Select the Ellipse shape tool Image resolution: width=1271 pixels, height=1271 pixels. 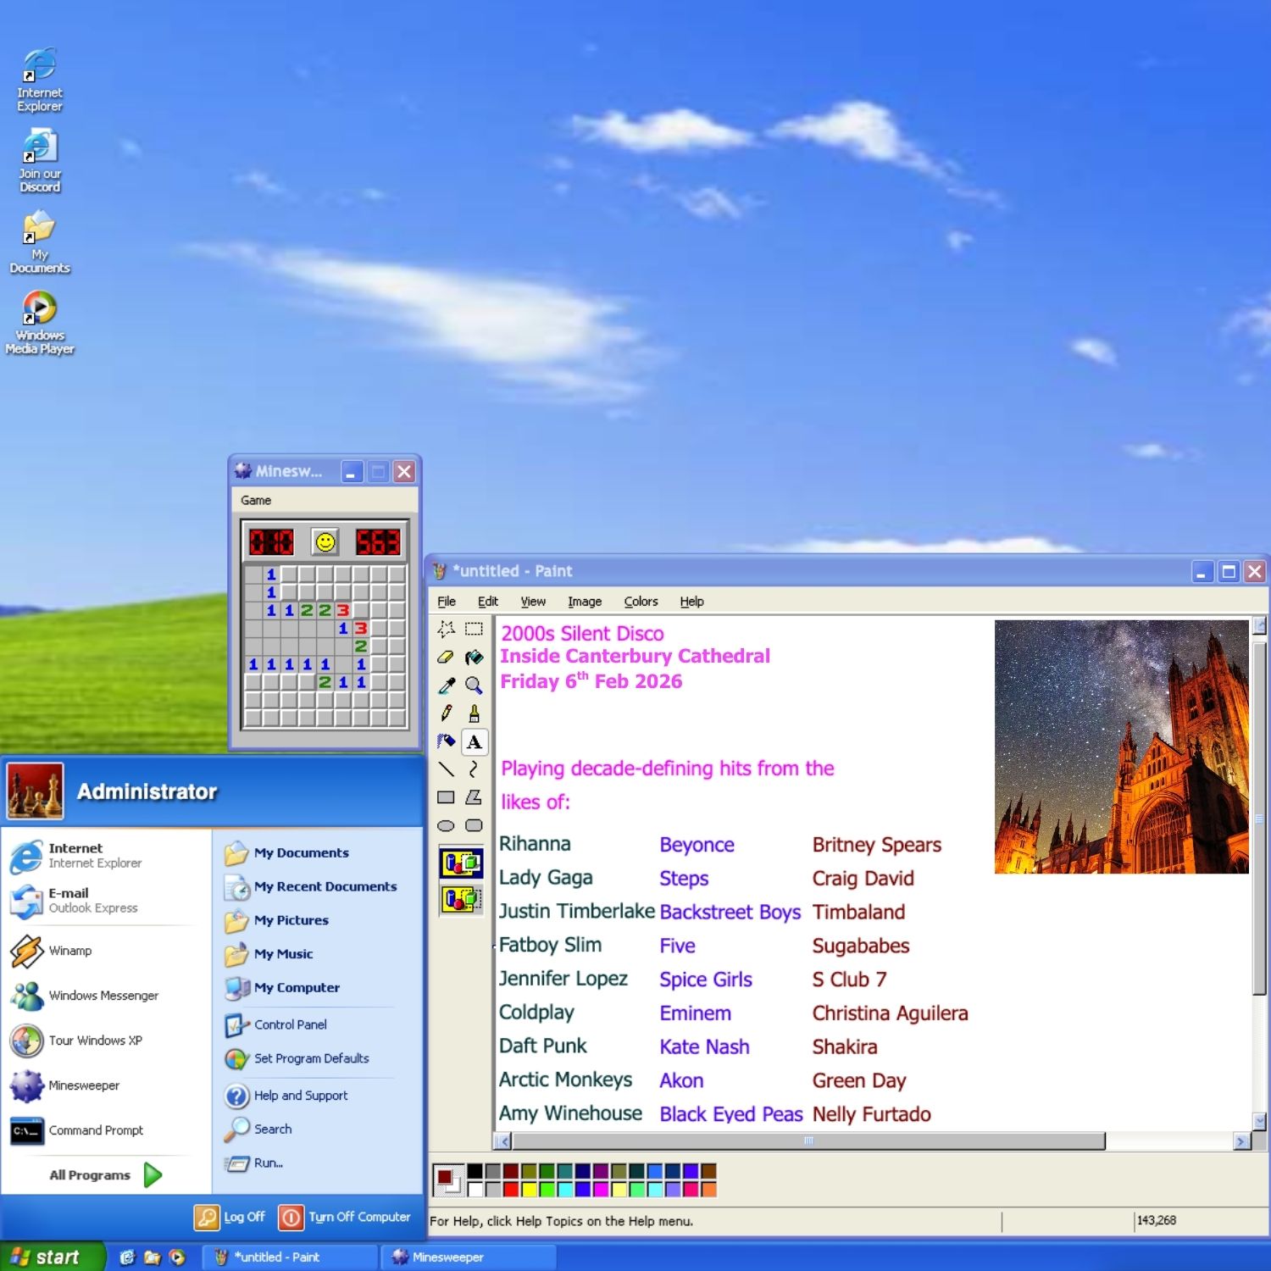[447, 825]
